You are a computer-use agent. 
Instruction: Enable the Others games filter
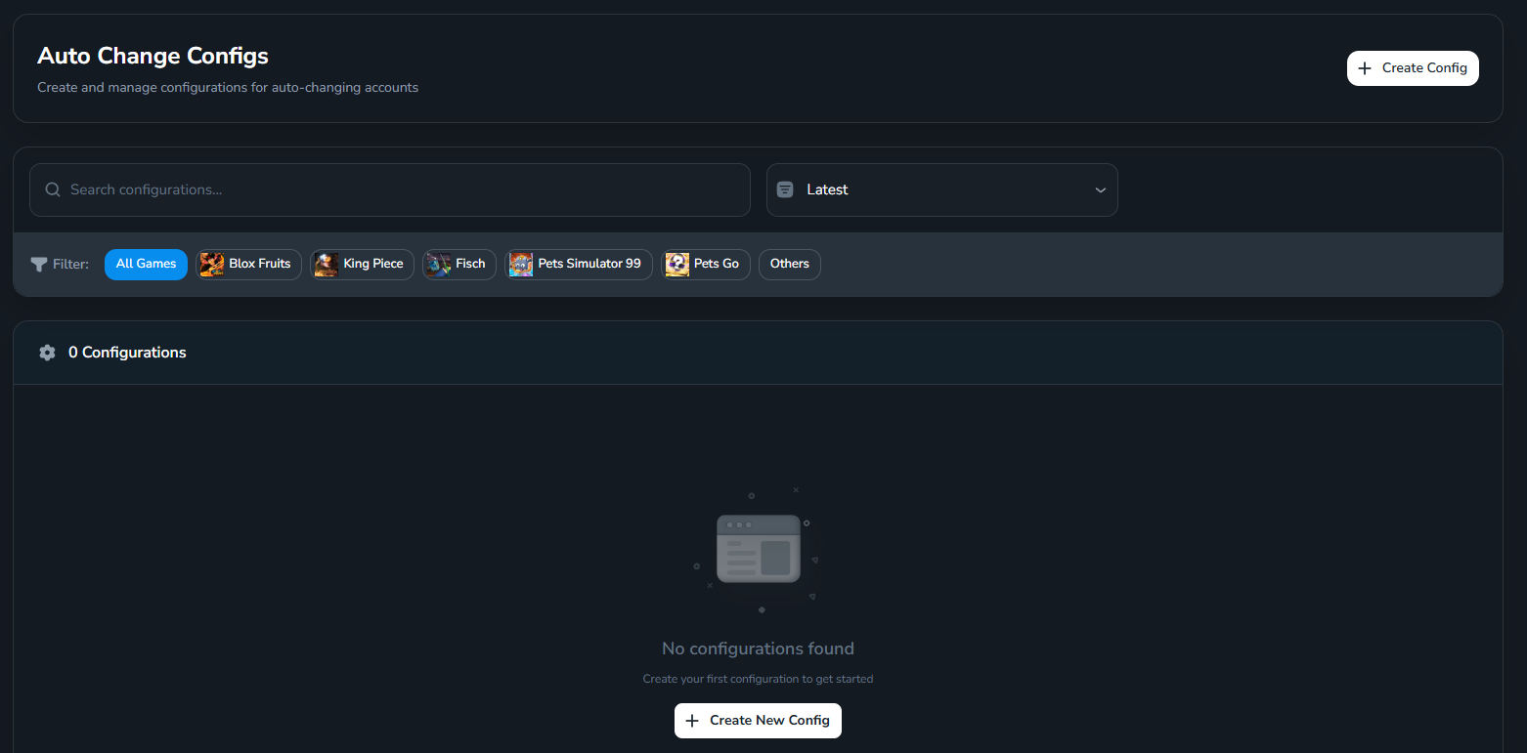[x=789, y=264]
